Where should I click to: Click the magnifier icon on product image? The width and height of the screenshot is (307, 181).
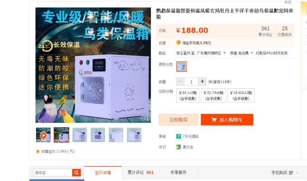(x=146, y=118)
